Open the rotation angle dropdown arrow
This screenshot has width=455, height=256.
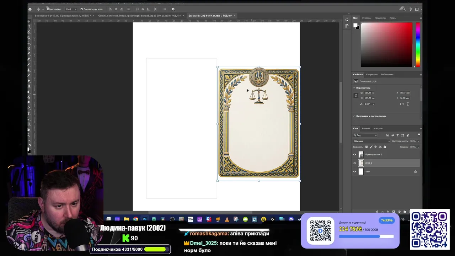tap(374, 104)
